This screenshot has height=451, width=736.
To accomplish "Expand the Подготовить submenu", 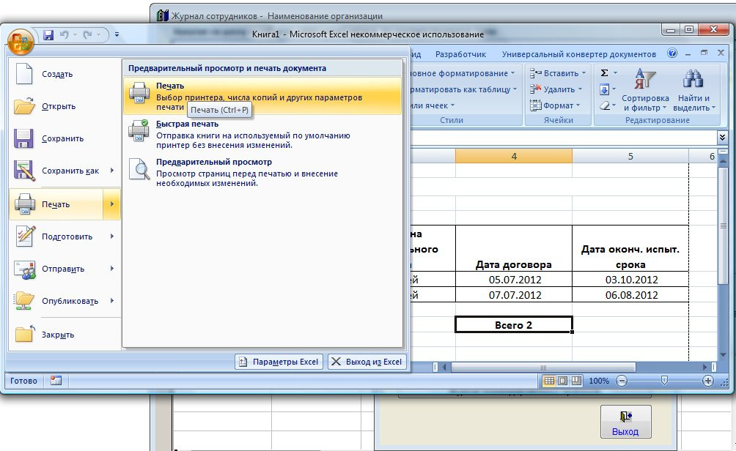I will click(112, 236).
